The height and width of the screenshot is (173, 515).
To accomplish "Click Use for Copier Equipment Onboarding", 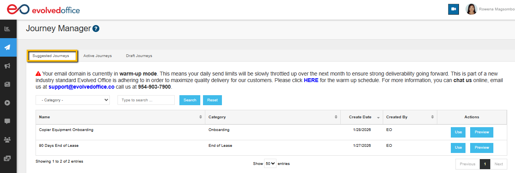I will [458, 132].
